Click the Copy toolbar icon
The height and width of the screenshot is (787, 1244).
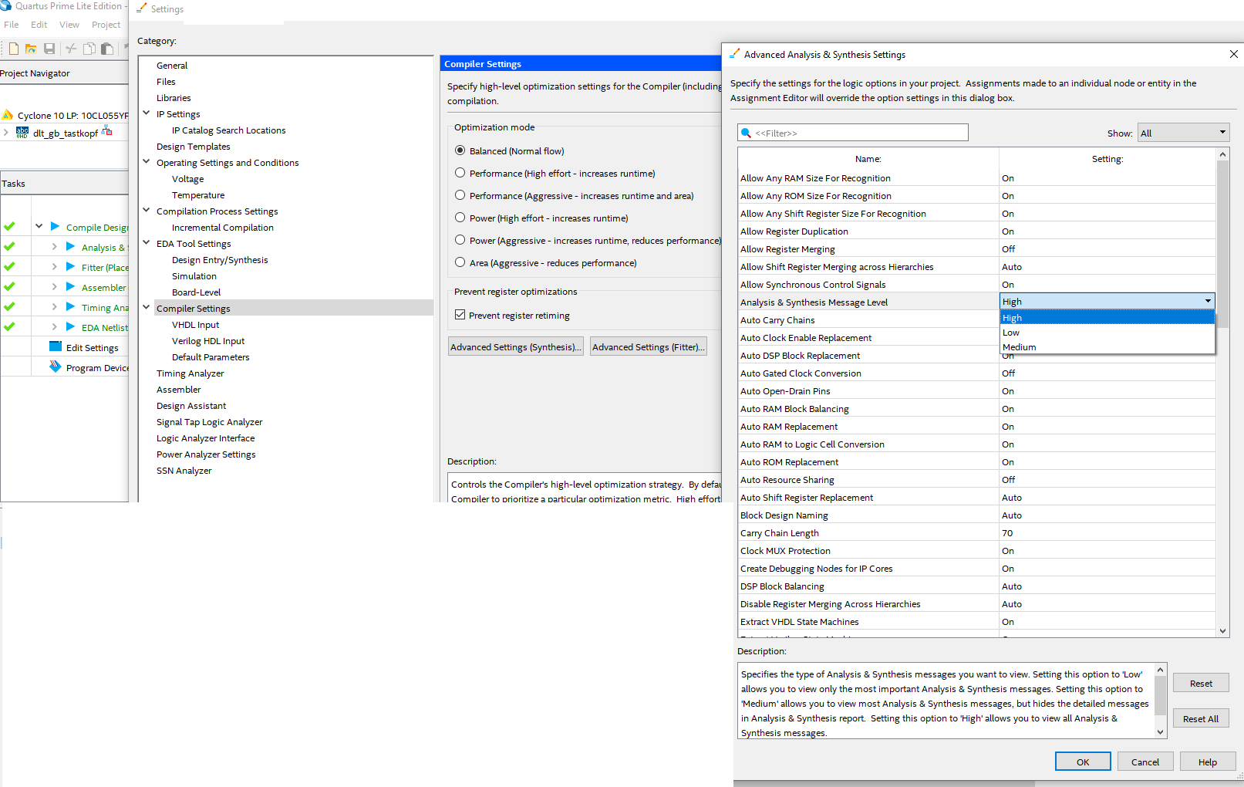[x=89, y=49]
